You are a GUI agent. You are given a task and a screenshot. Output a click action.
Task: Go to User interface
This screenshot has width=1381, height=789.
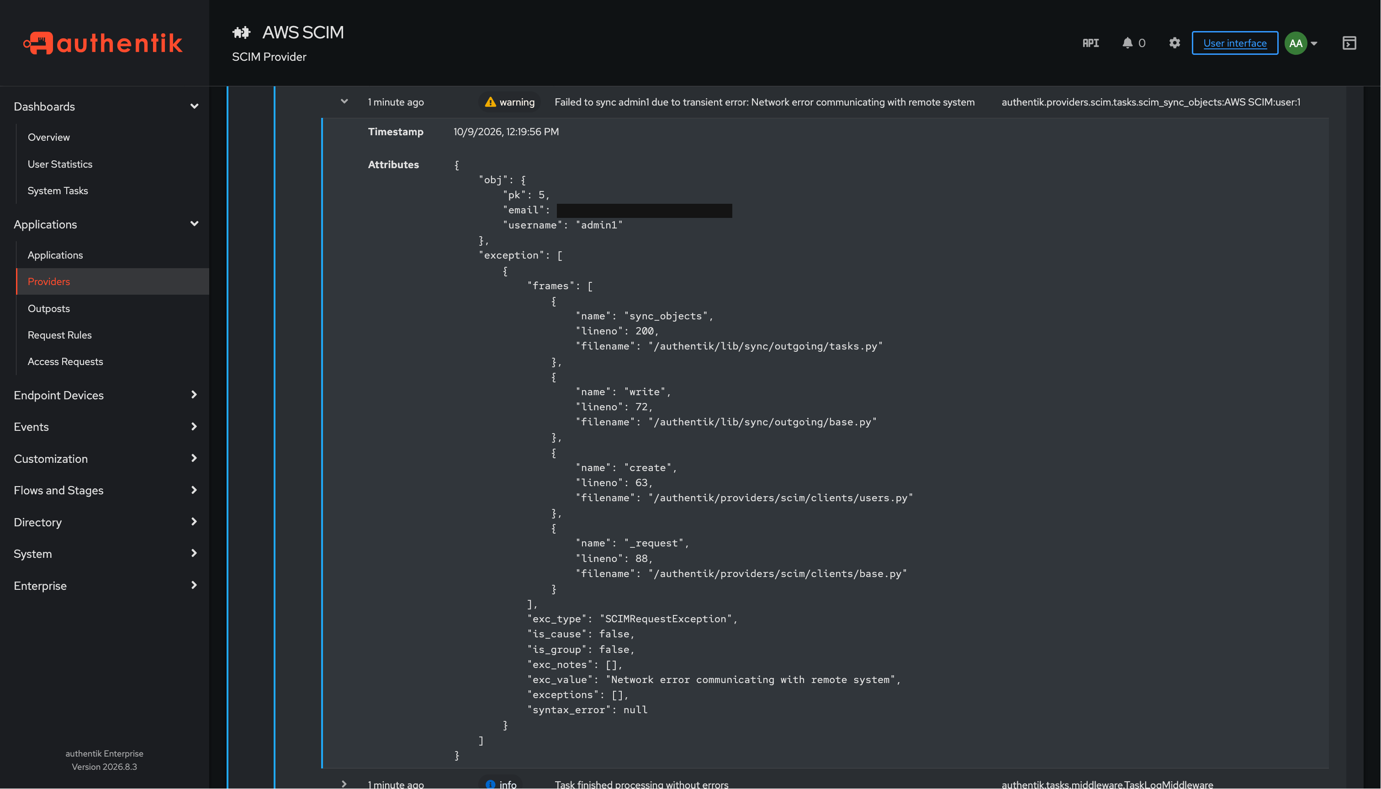coord(1234,43)
